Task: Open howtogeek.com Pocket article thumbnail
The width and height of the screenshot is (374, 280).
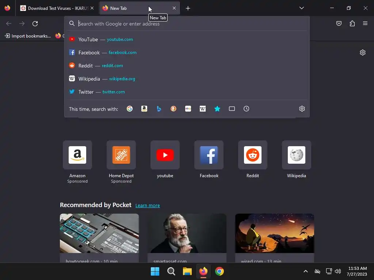Action: [99, 233]
